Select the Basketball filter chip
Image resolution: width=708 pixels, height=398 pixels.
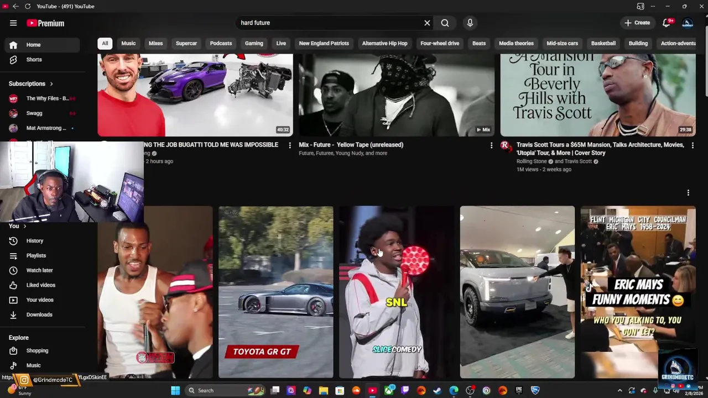pos(603,43)
